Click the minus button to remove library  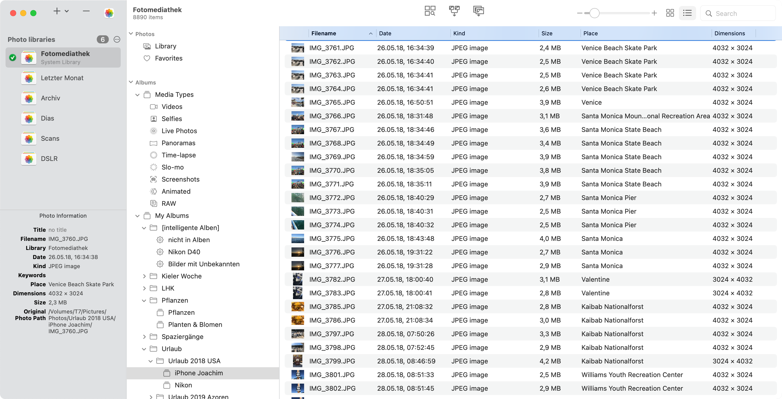point(86,12)
